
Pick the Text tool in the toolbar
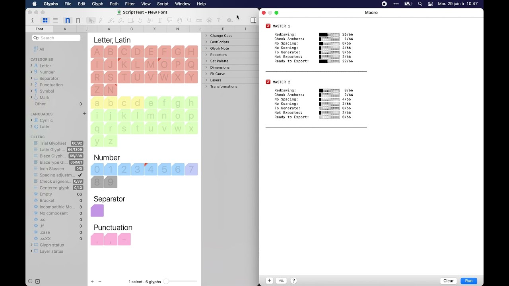click(x=160, y=20)
